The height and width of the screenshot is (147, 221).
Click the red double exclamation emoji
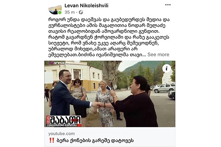click(52, 140)
